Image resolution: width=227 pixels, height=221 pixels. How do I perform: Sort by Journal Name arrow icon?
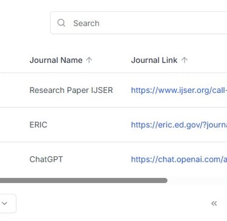click(89, 60)
